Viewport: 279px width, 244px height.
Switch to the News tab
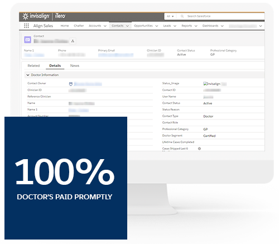pyautogui.click(x=75, y=65)
